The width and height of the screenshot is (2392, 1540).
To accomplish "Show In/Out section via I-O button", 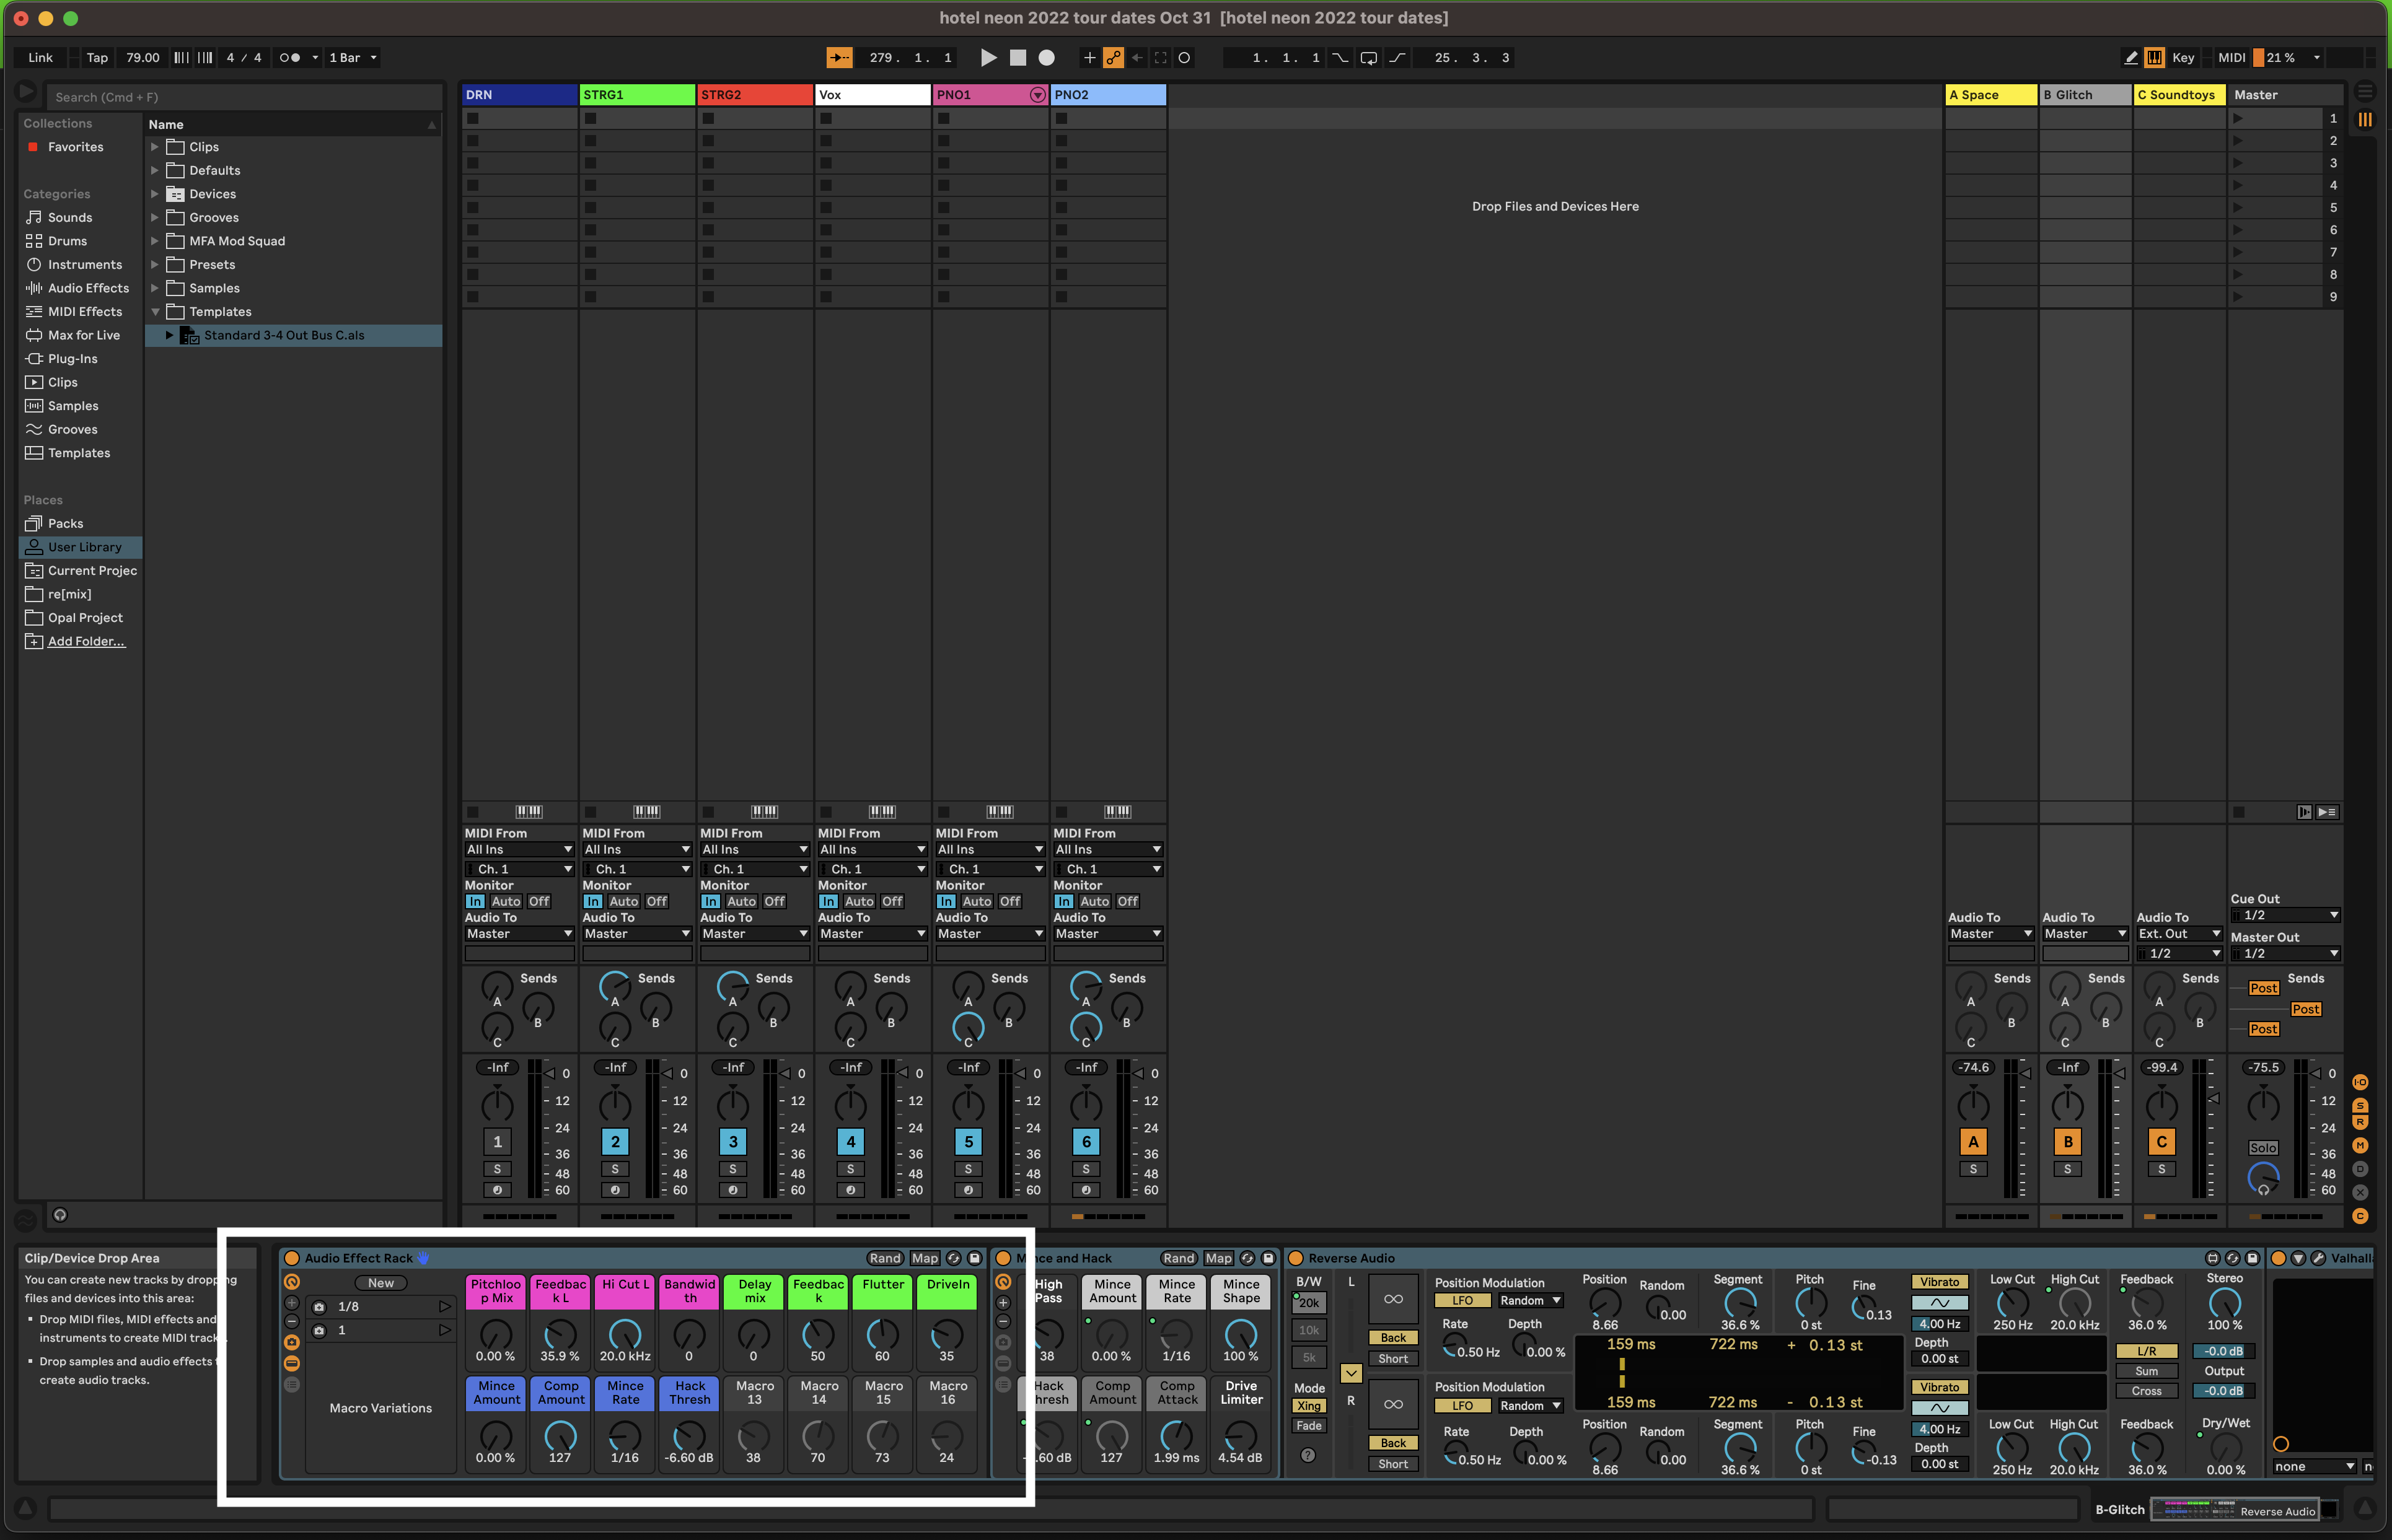I will 2360,1082.
